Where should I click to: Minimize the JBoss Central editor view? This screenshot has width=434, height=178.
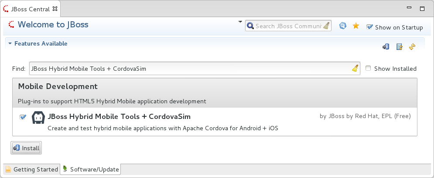click(409, 8)
